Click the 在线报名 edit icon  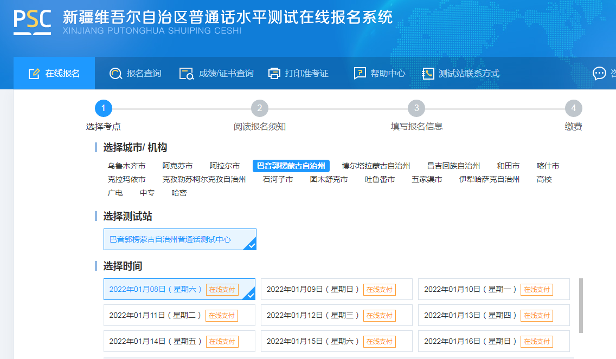pos(34,74)
